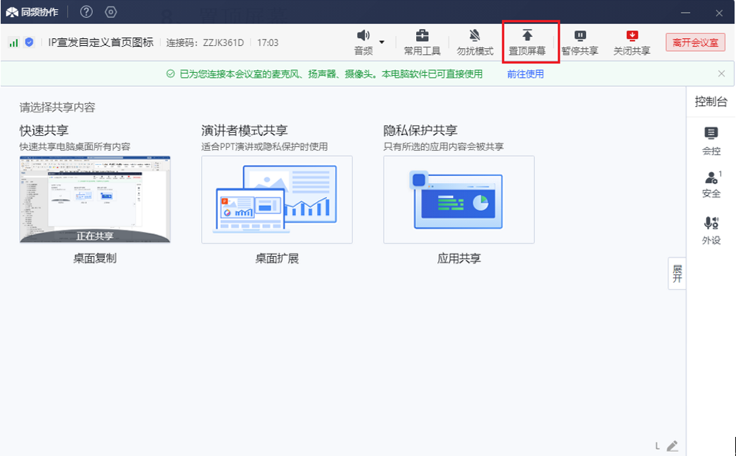Choose 桌面扩展 presenter mode sharing

pos(277,200)
